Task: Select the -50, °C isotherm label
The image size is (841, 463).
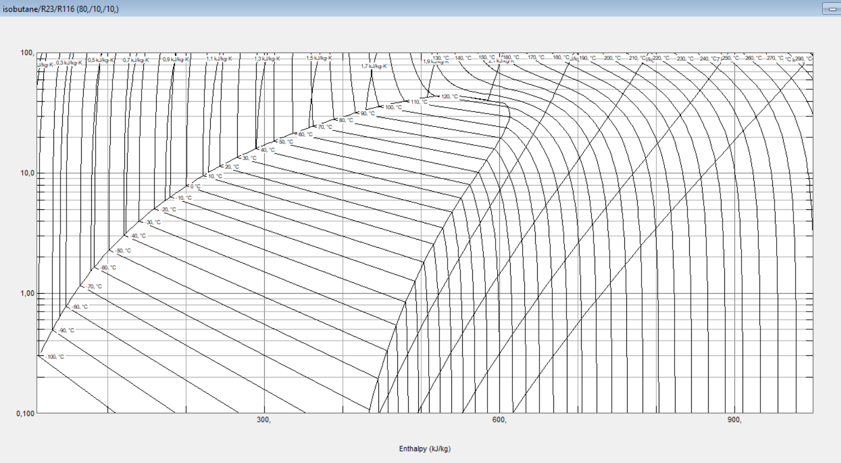Action: point(123,251)
